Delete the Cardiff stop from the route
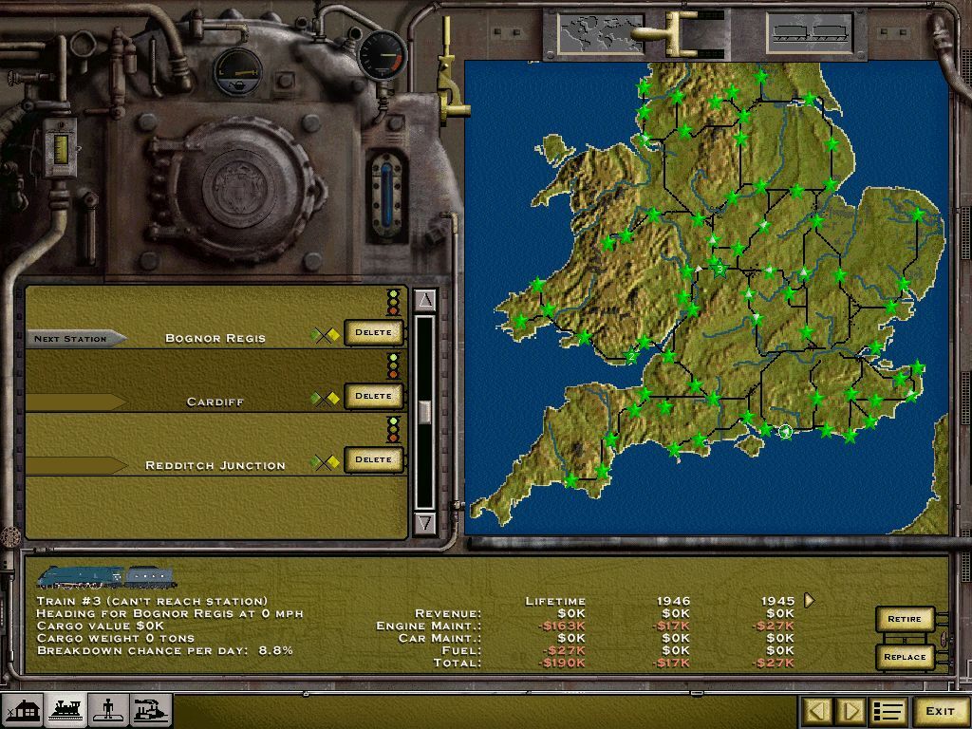 [373, 396]
